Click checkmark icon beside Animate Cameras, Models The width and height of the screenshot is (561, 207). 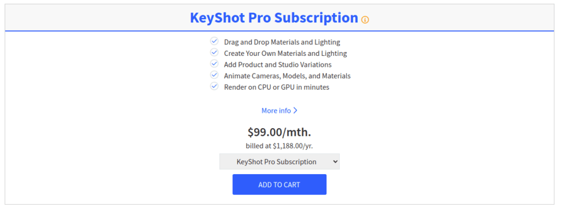(x=214, y=75)
